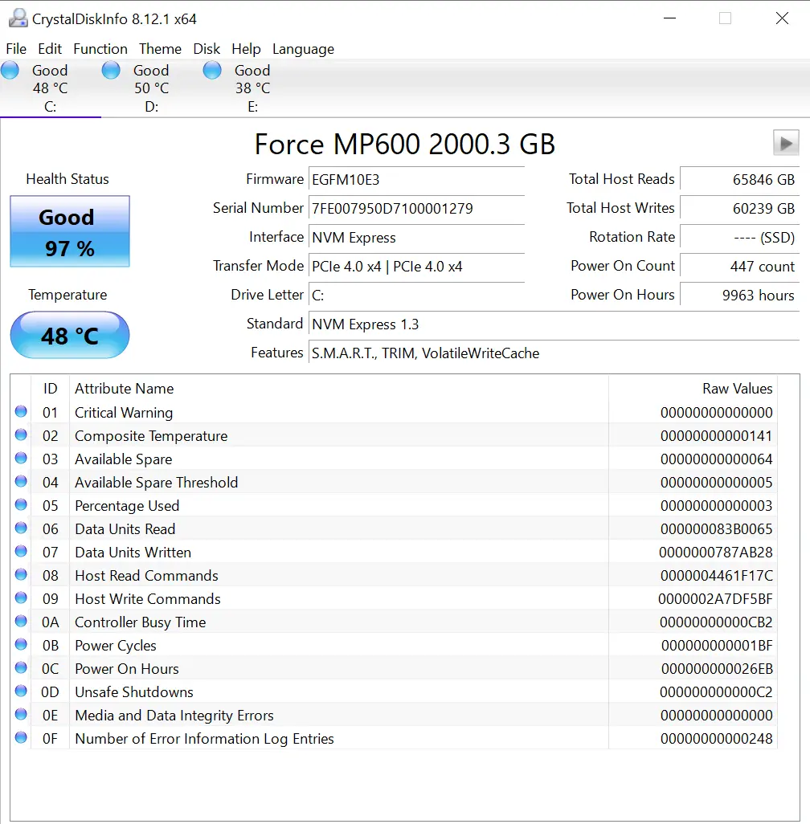
Task: Click status orb in Percentage Used row
Action: 21,504
